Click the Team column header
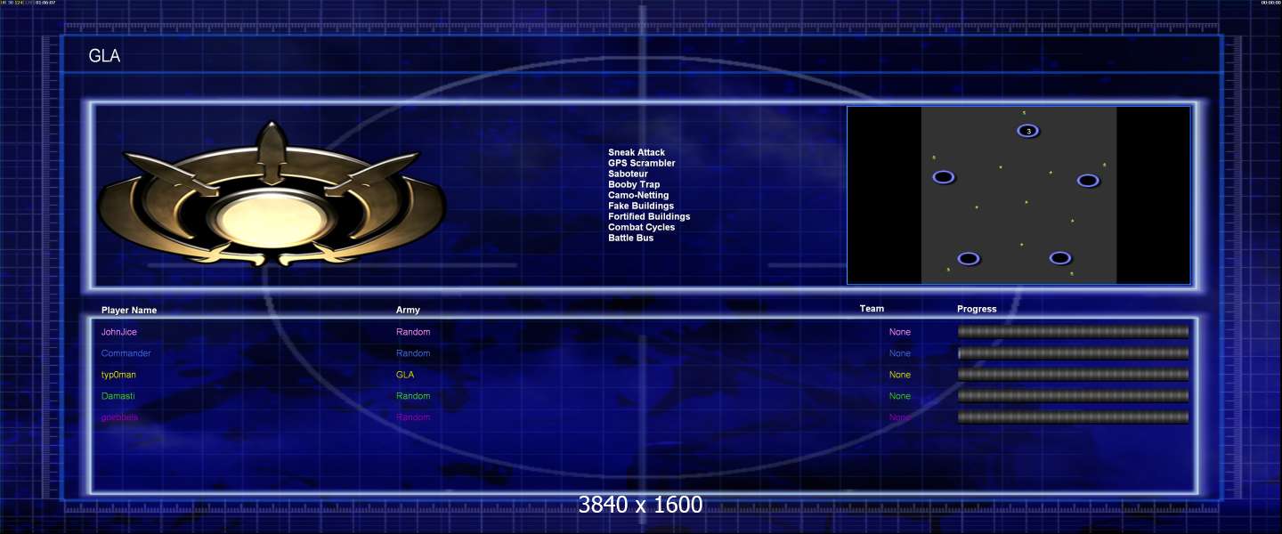1282x534 pixels. click(872, 309)
